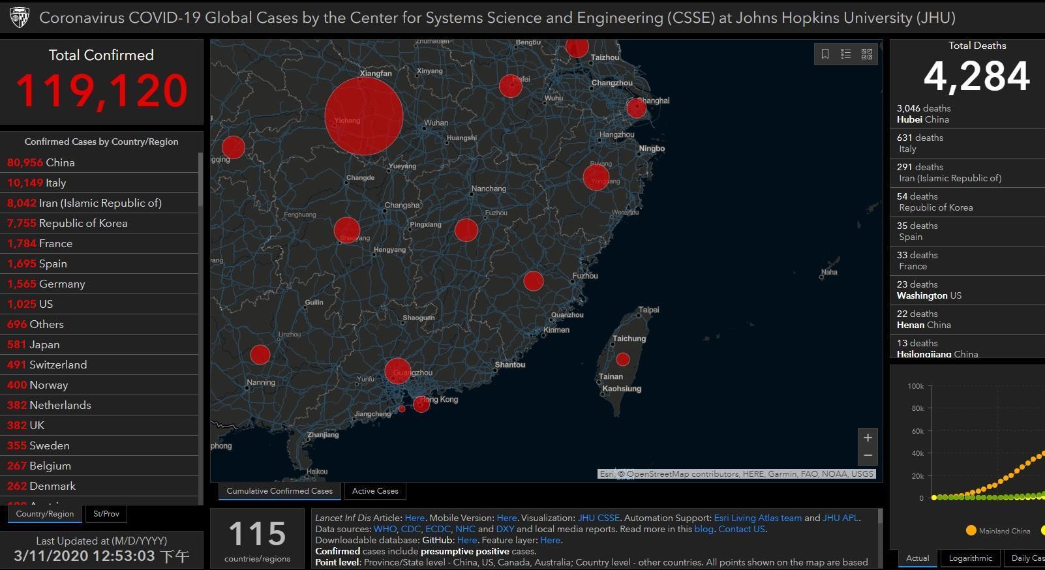Switch to St/Prov tab
Screen dimensions: 1045x570
106,514
